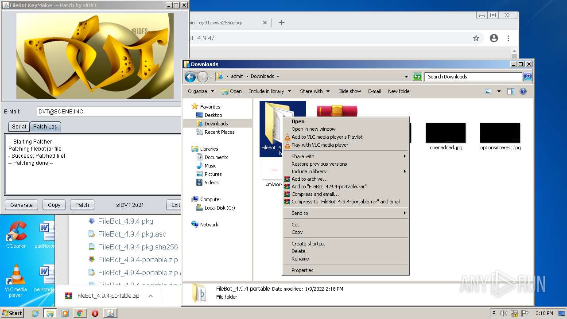567x319 pixels.
Task: Expand Send to submenu in context menu
Action: click(x=346, y=213)
